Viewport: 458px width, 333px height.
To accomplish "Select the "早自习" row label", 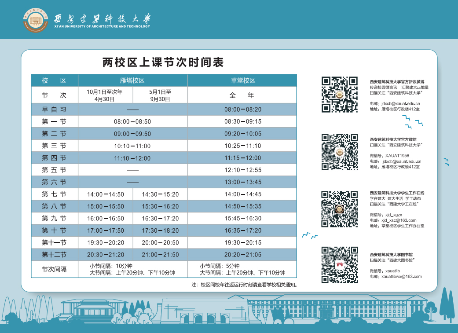I will point(54,110).
